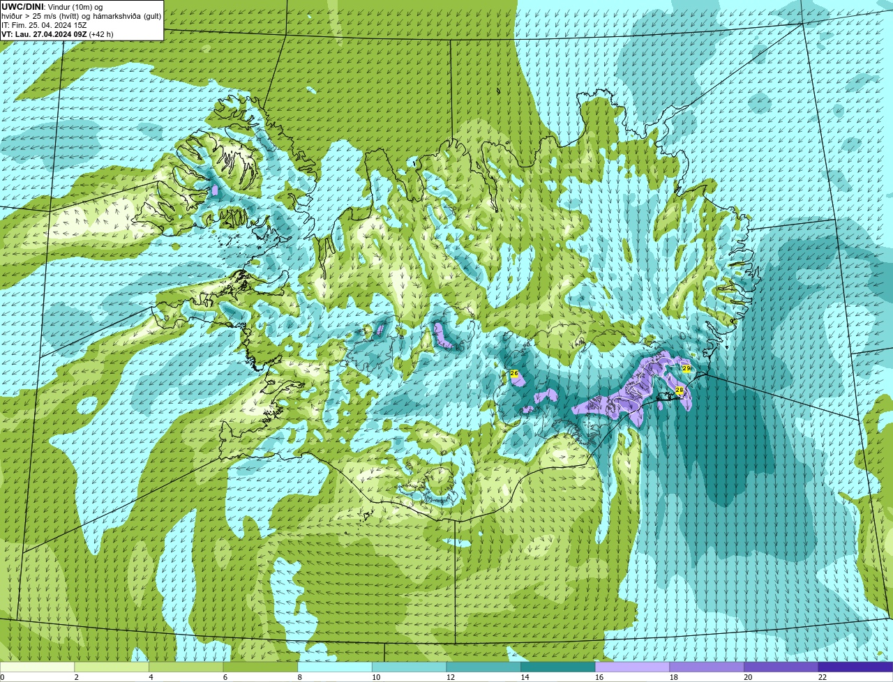893x682 pixels.
Task: Select the 0–2 m/s palest yellow legend swatch
Action: 37,667
